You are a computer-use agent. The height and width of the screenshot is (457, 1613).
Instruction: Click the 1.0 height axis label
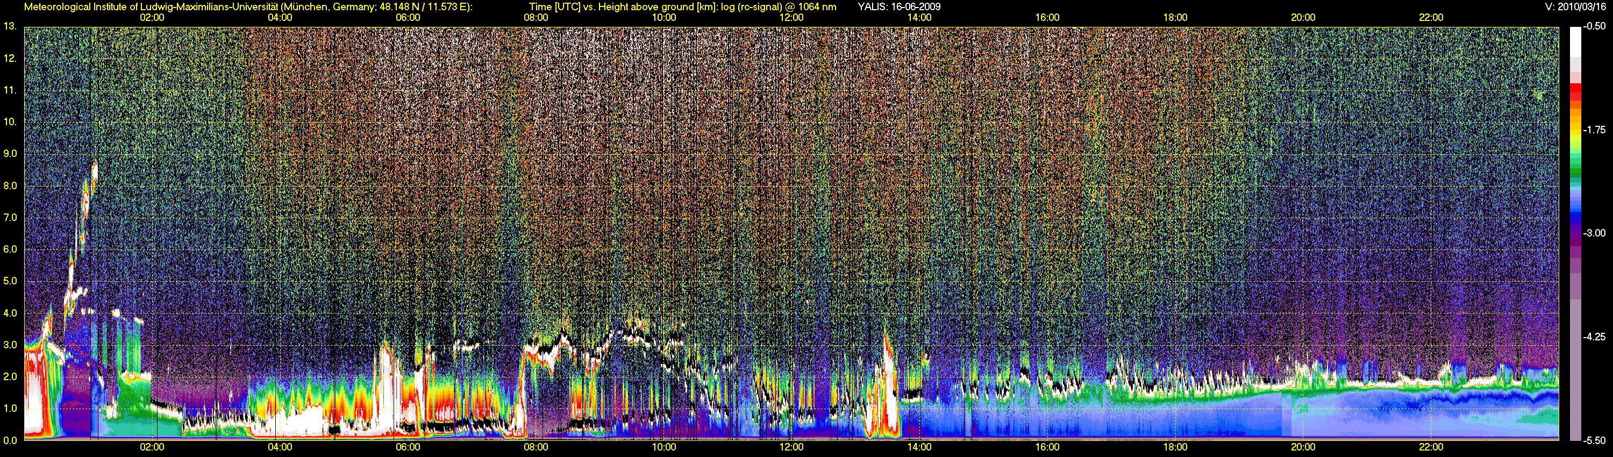pos(9,408)
